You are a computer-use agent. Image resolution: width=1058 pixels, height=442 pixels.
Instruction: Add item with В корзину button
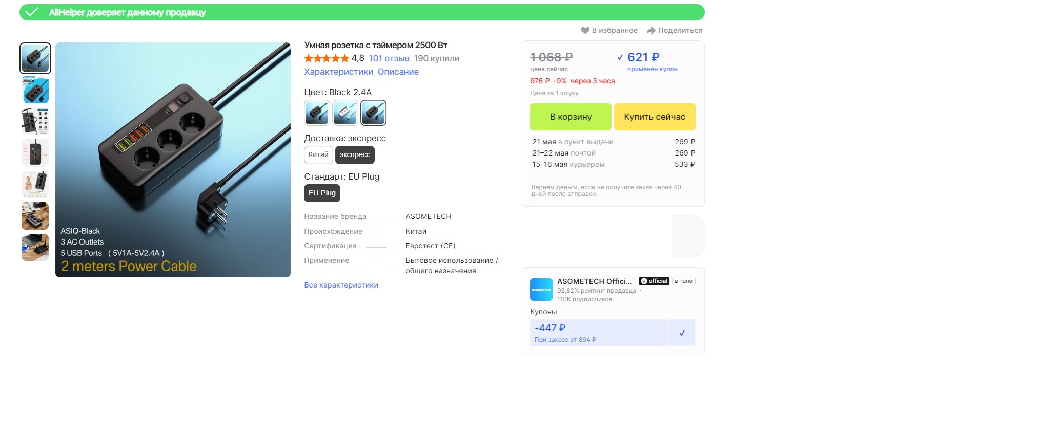pos(571,117)
